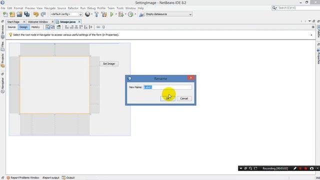Switch to History view
The height and width of the screenshot is (180, 320).
[x=35, y=27]
